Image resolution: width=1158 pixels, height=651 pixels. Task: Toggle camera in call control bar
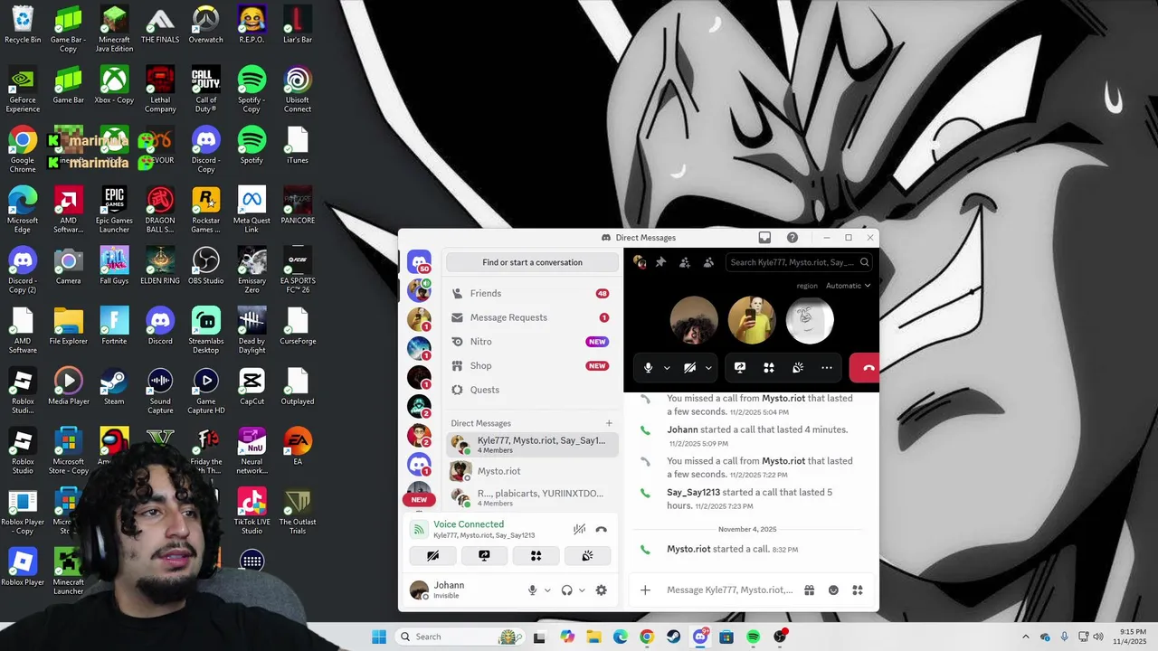click(689, 368)
